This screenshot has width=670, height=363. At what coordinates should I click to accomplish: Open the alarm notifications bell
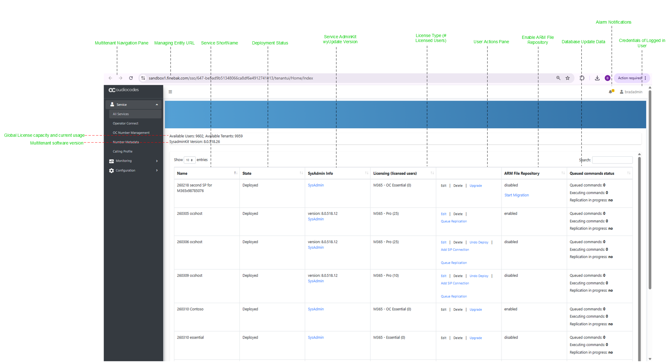[x=611, y=92]
